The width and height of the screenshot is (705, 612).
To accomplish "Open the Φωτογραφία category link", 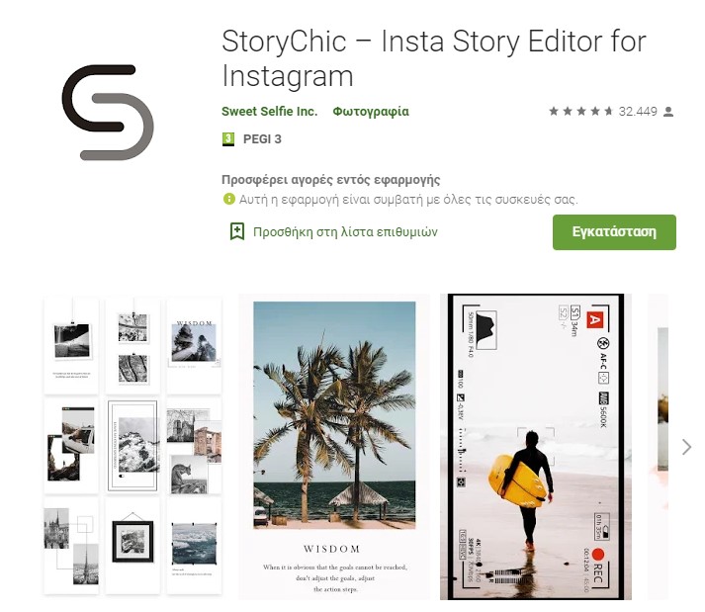I will click(371, 111).
